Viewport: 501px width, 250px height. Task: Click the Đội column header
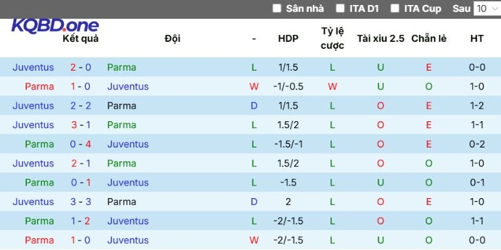(x=172, y=39)
